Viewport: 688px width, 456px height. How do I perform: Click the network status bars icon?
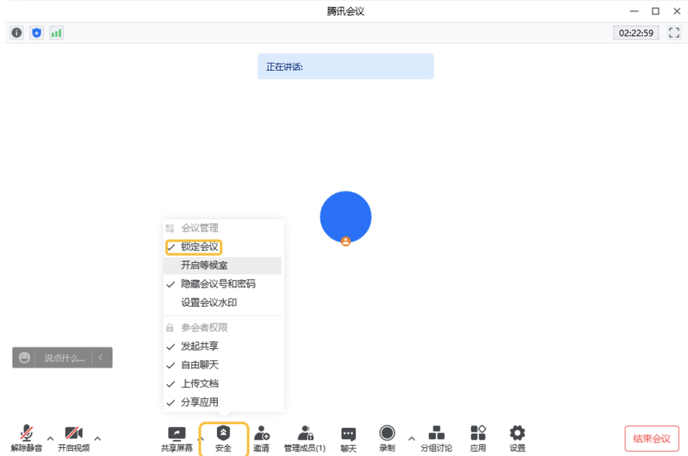click(56, 33)
